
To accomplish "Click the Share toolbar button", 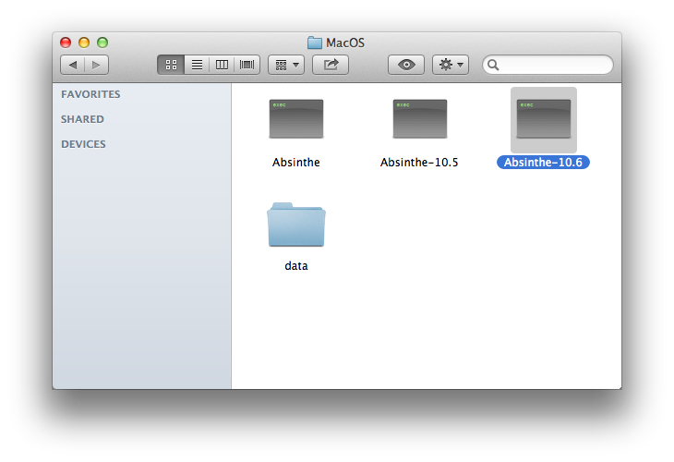I will pos(331,65).
